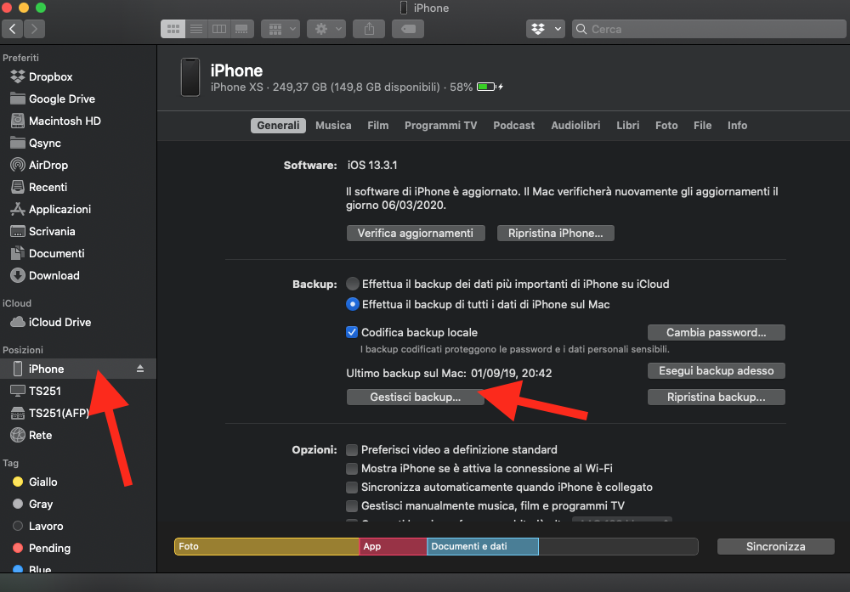
Task: Enable Preferisci video a definizione standard
Action: pos(352,449)
